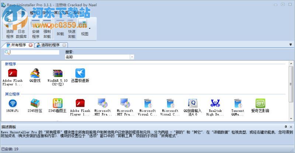Click the 描述面板 panel title
This screenshot has height=153, width=295.
click(x=9, y=127)
